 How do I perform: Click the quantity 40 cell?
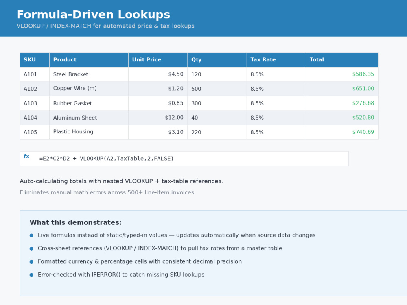coord(217,118)
